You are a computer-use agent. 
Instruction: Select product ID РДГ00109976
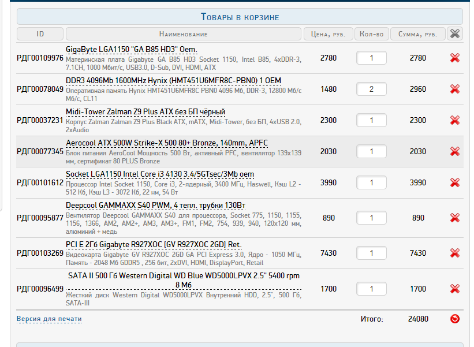click(x=40, y=58)
